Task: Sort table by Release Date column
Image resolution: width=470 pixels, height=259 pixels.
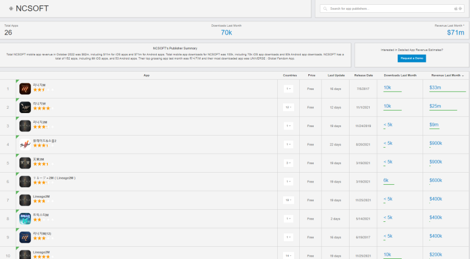Action: [363, 75]
